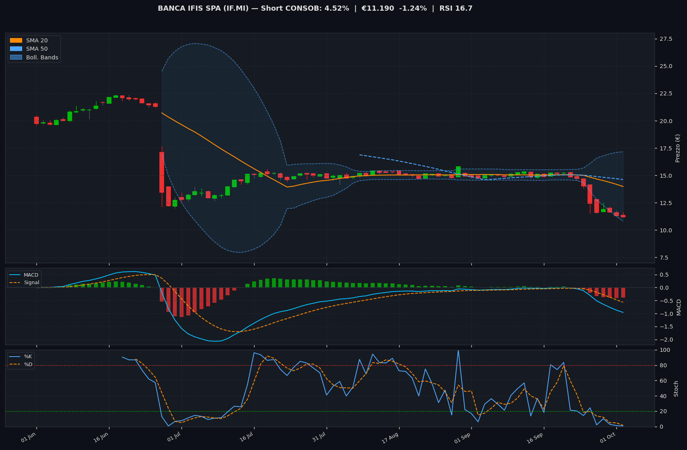Click the %K legend entry
Image resolution: width=687 pixels, height=450 pixels.
click(21, 357)
